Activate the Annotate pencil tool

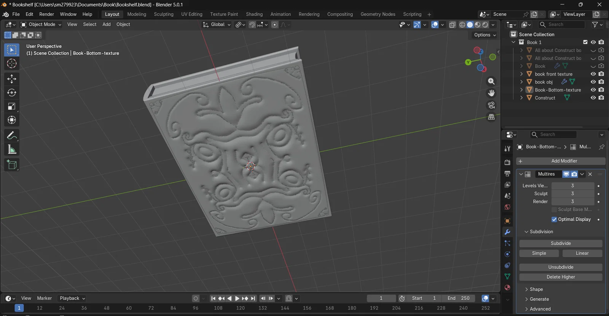12,136
